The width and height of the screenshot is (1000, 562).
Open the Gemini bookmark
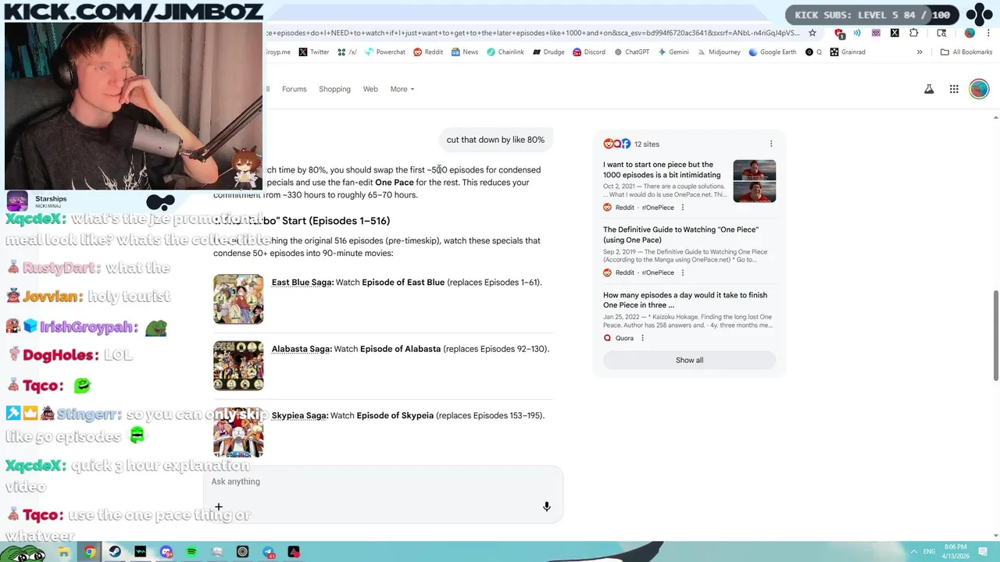click(x=673, y=52)
